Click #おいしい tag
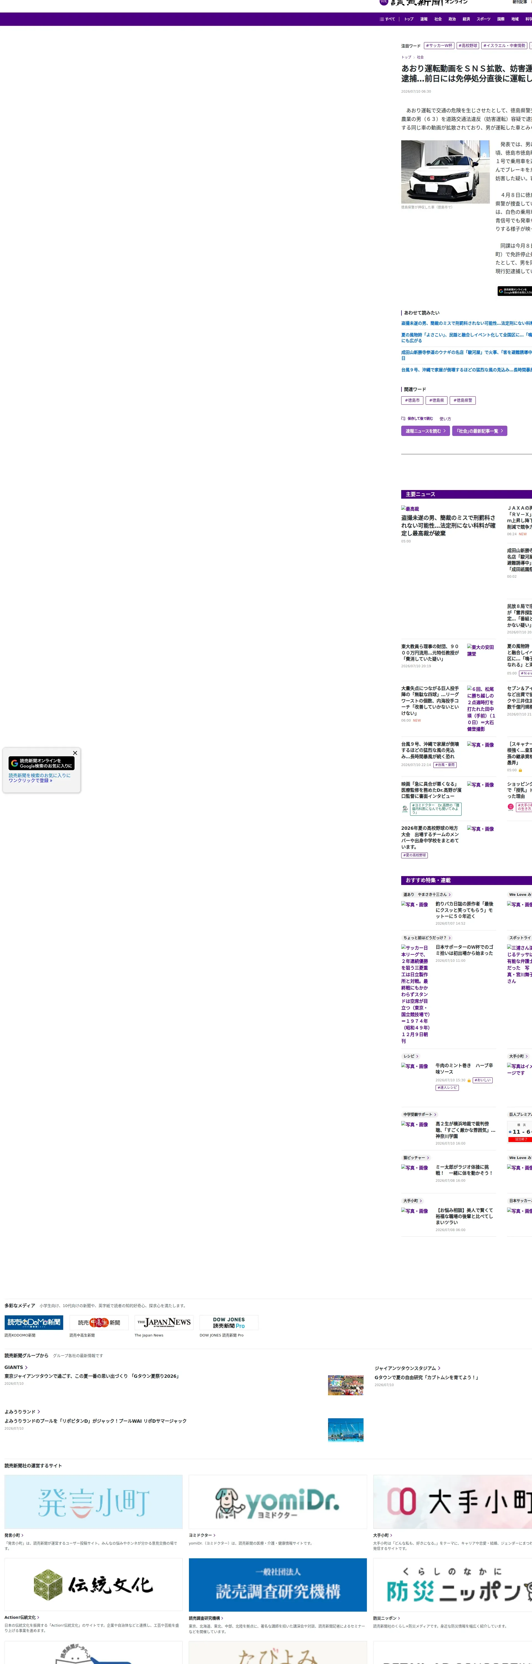Viewport: 532px width, 1664px height. (x=483, y=1080)
